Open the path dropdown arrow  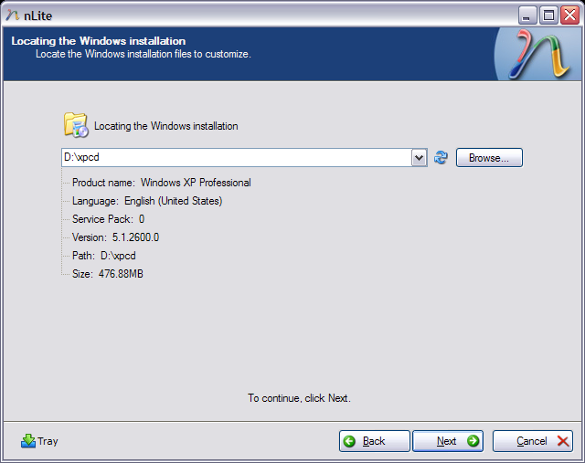point(419,158)
